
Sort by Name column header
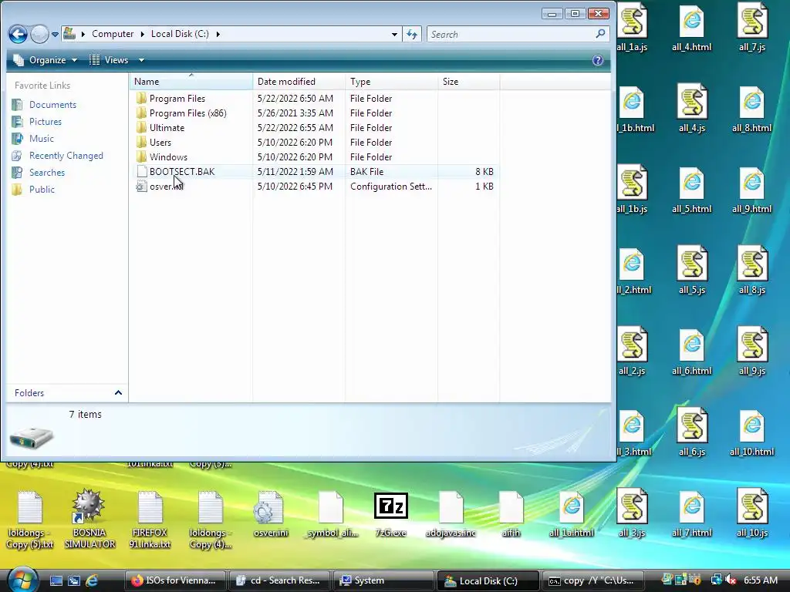point(191,82)
